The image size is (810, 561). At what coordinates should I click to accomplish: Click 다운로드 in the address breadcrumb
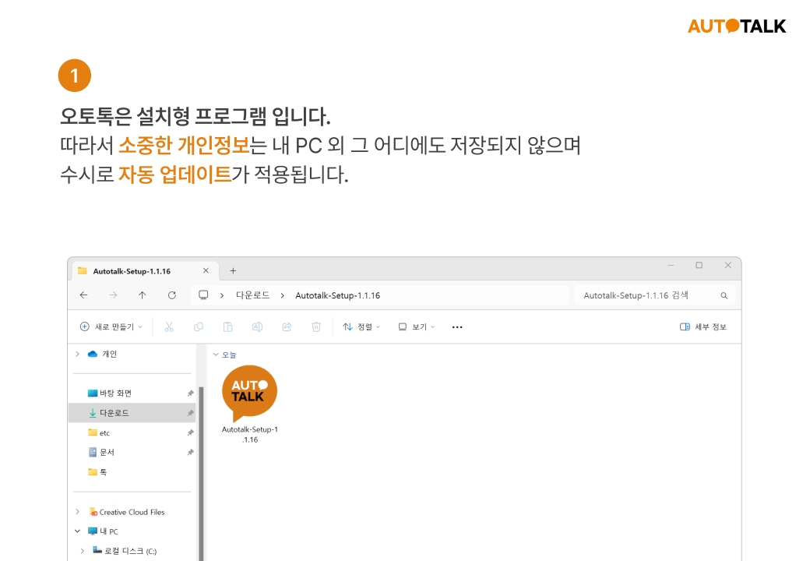(252, 295)
